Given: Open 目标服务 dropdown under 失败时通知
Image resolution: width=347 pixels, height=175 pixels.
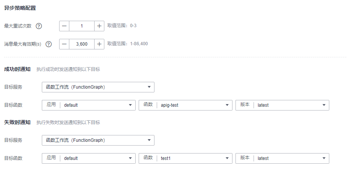Looking at the screenshot, I should pyautogui.click(x=98, y=140).
